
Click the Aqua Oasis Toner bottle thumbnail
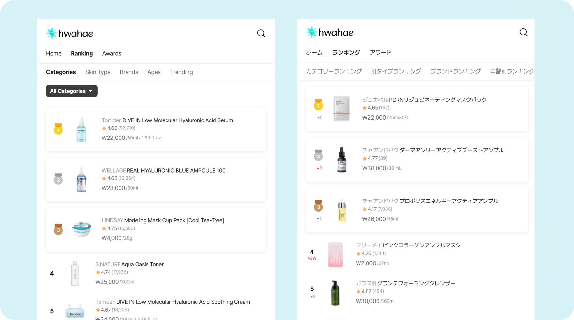75,273
